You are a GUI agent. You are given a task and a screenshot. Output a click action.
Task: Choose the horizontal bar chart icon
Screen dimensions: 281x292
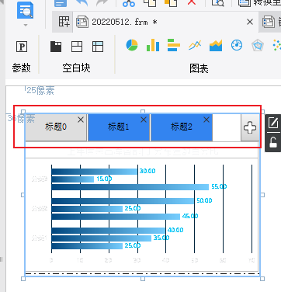click(174, 45)
